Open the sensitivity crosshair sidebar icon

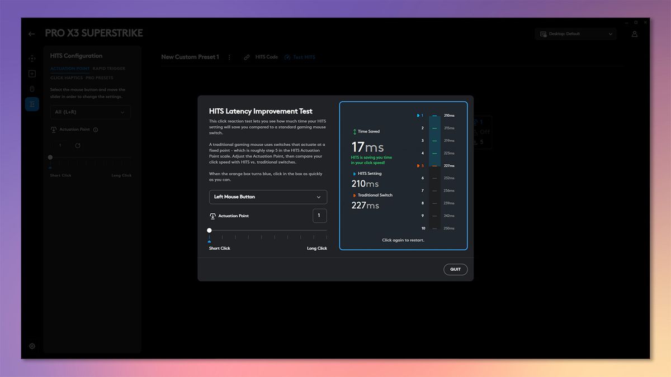(32, 58)
